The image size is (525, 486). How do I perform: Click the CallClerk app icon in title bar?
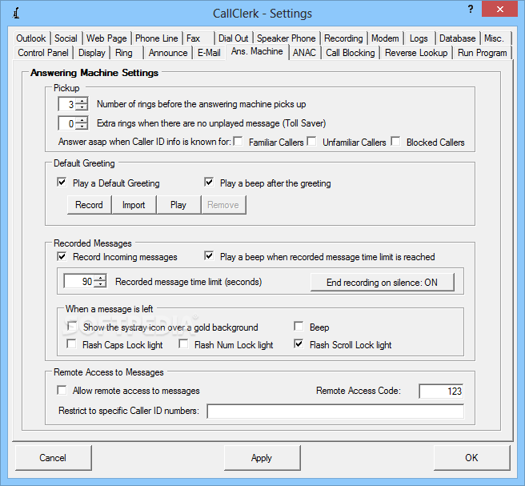tap(16, 13)
